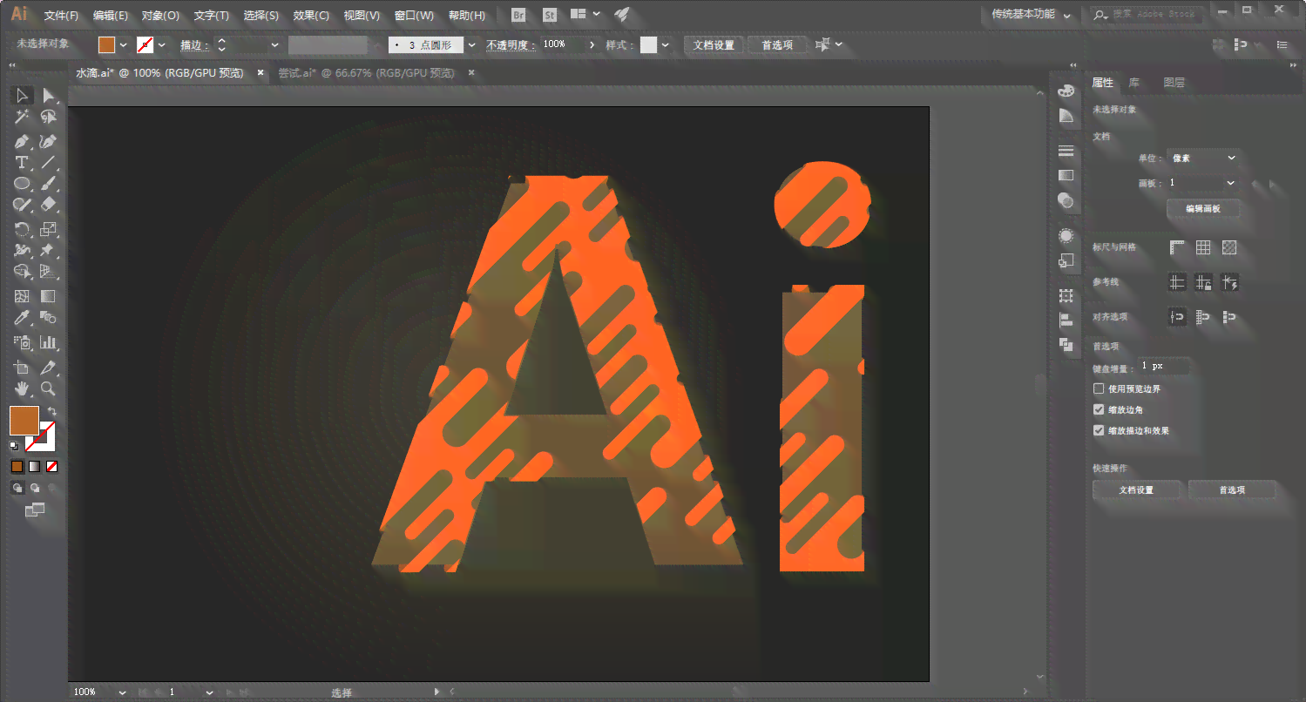
Task: Toggle snap to point align option
Action: point(1178,317)
